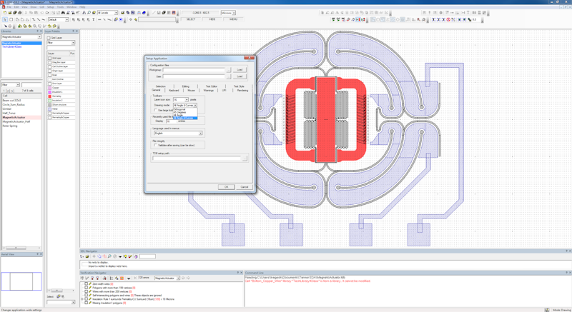Click the Cancel button in dialog
572x312 pixels.
(245, 187)
